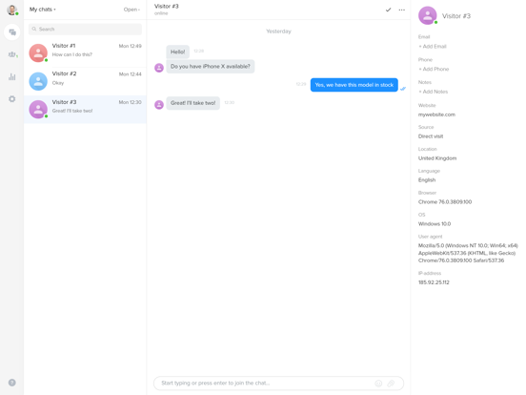Open the three-dot more options menu

[401, 10]
